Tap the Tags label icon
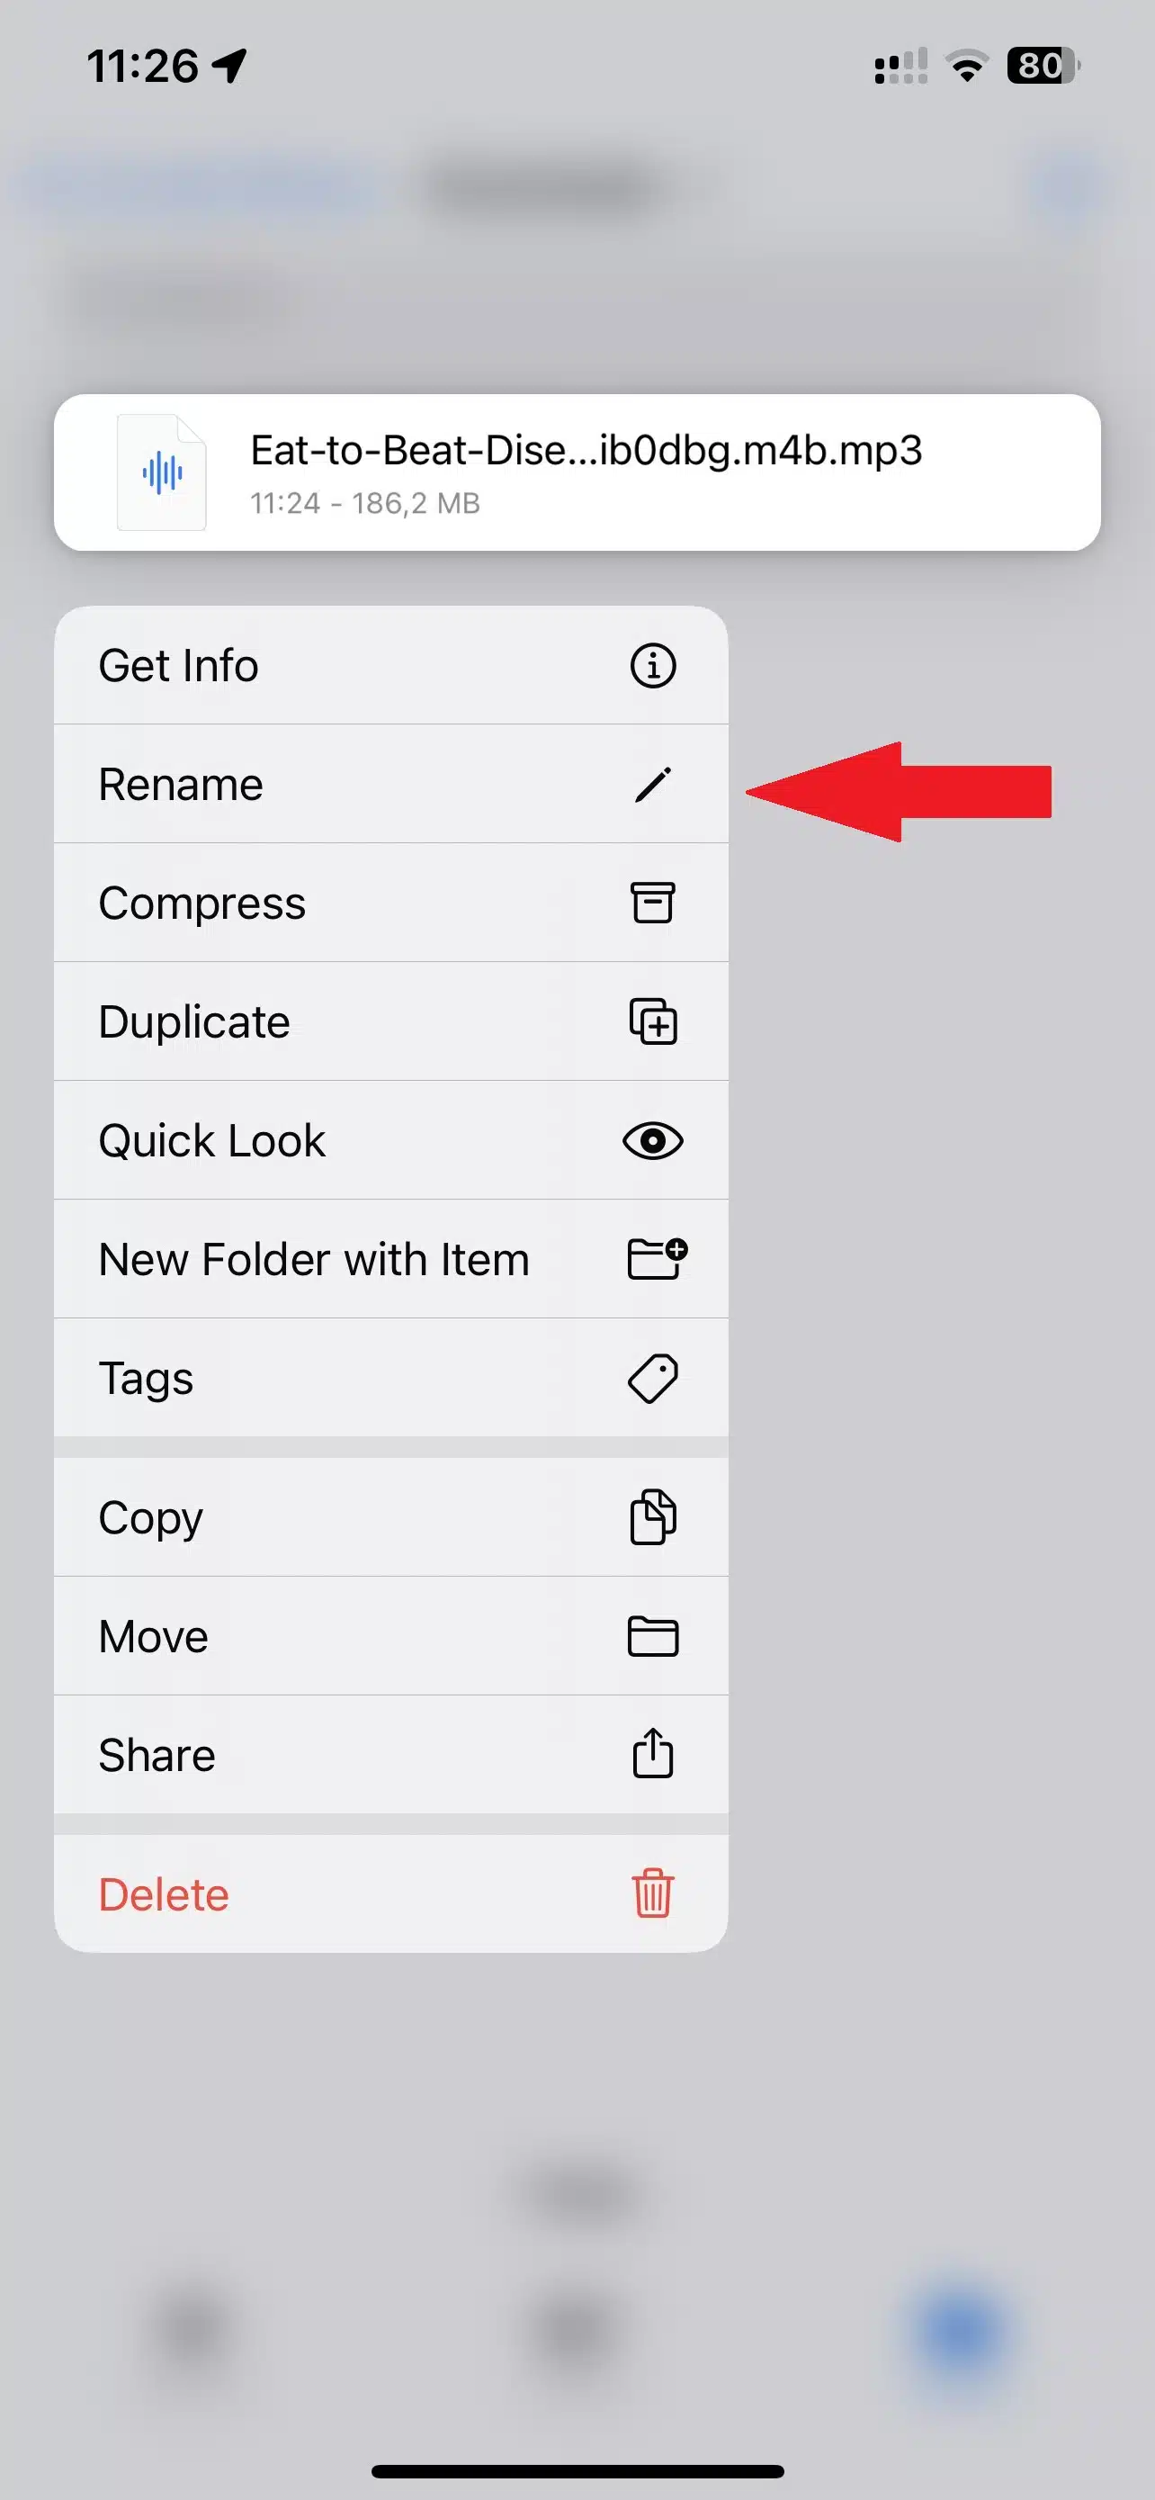This screenshot has width=1155, height=2500. 653,1378
